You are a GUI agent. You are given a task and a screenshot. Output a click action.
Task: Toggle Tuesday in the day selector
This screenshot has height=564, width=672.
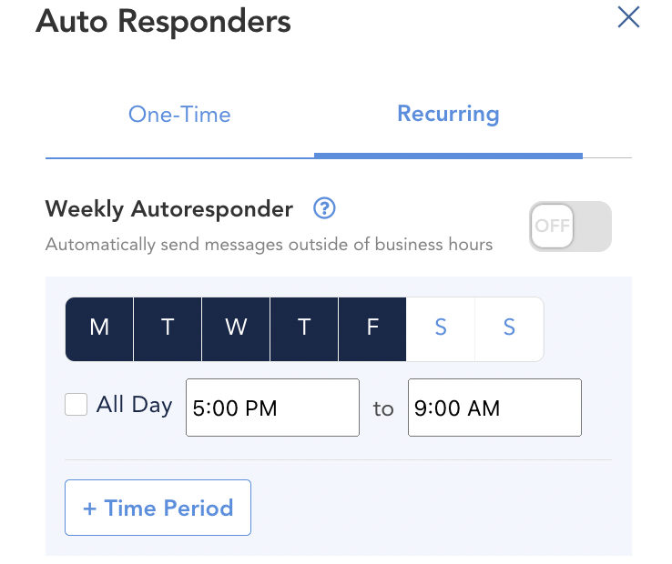[x=168, y=329]
